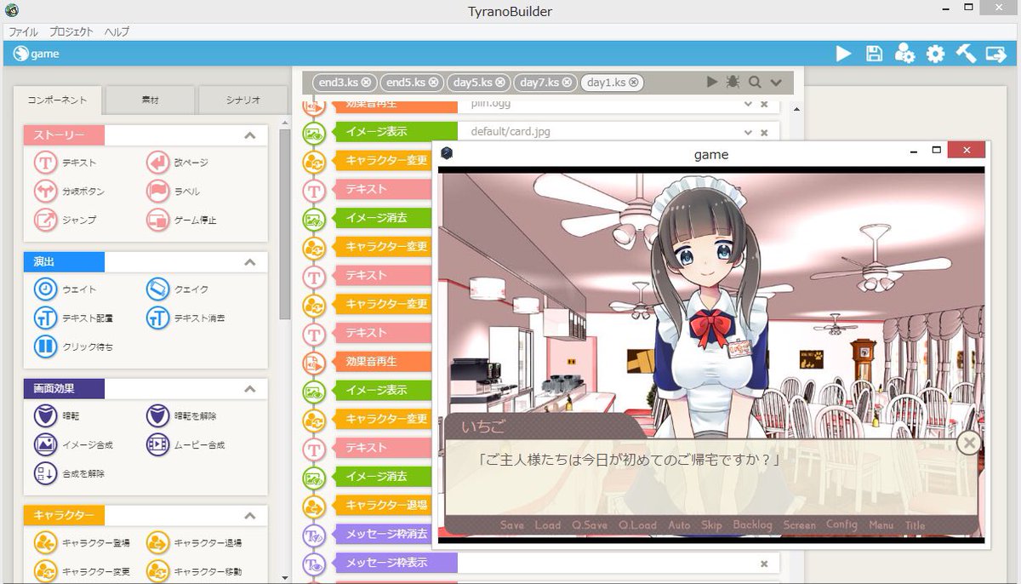Run the game preview with the play icon
Viewport: 1021px width, 584px height.
point(843,54)
